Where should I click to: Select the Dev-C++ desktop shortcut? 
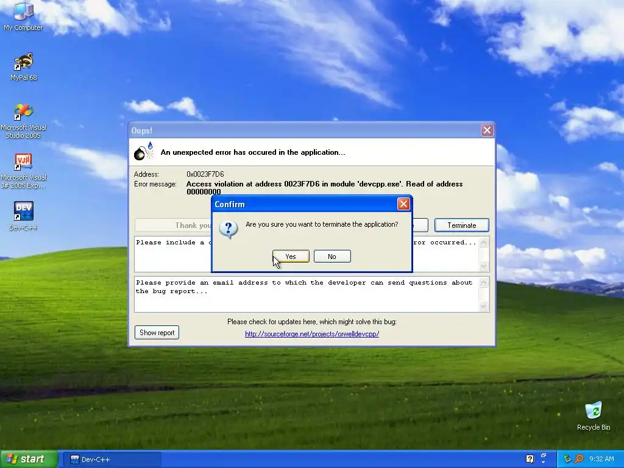[x=23, y=216]
